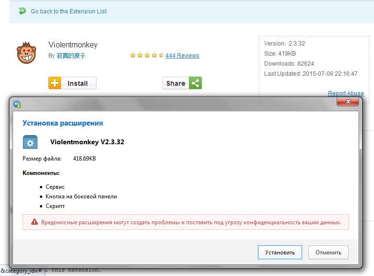Image resolution: width=374 pixels, height=276 pixels.
Task: Click the blue extension gear icon
Action: click(30, 142)
